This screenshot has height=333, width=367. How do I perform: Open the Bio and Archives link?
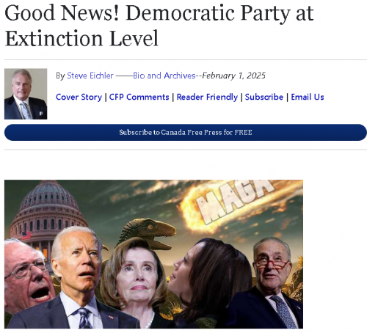(x=164, y=76)
